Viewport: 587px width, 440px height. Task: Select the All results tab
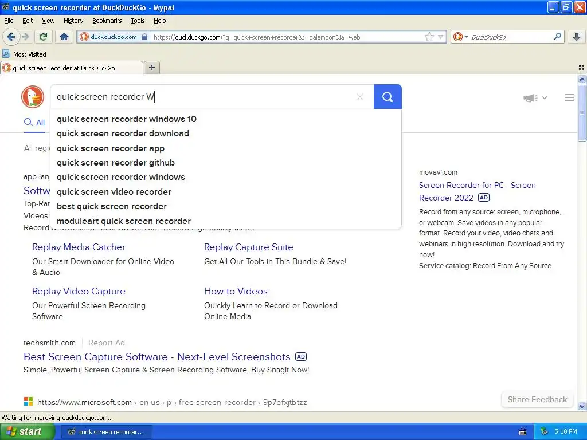pyautogui.click(x=34, y=123)
